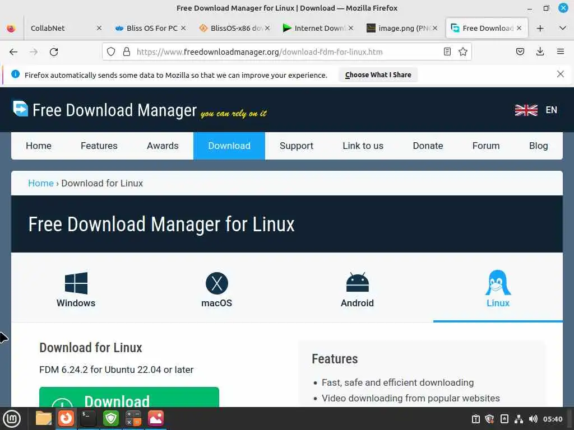Open the green shield taskbar app
The width and height of the screenshot is (574, 430).
click(111, 418)
